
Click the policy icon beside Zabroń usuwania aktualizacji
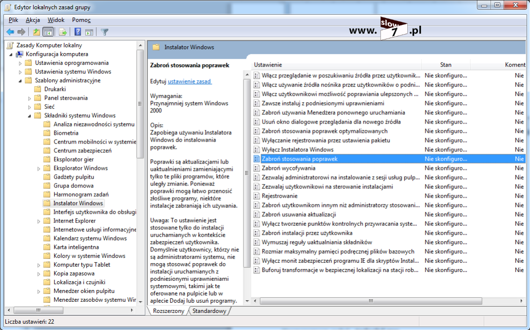[257, 215]
